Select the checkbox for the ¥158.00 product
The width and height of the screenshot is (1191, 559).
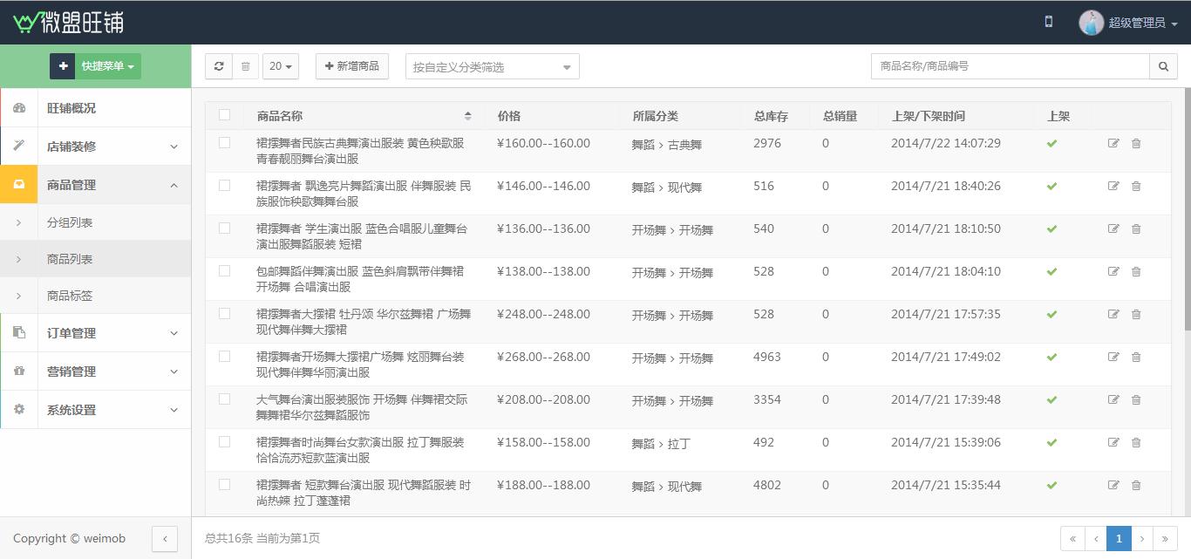coord(225,442)
